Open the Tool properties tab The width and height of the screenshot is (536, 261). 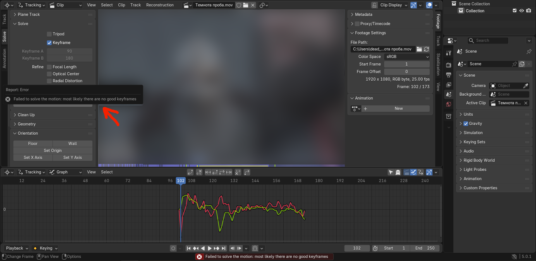point(449,53)
